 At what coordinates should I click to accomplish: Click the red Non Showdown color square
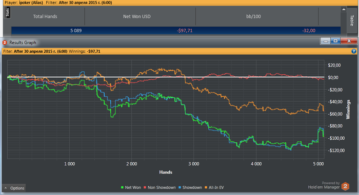tap(145, 187)
